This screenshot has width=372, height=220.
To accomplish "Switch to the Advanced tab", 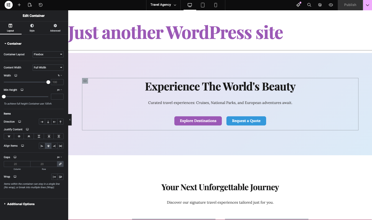I will tap(55, 28).
